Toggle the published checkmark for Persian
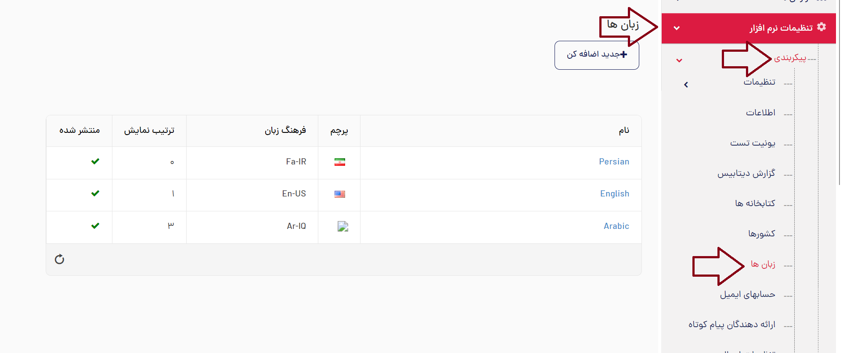The width and height of the screenshot is (843, 353). (x=95, y=161)
